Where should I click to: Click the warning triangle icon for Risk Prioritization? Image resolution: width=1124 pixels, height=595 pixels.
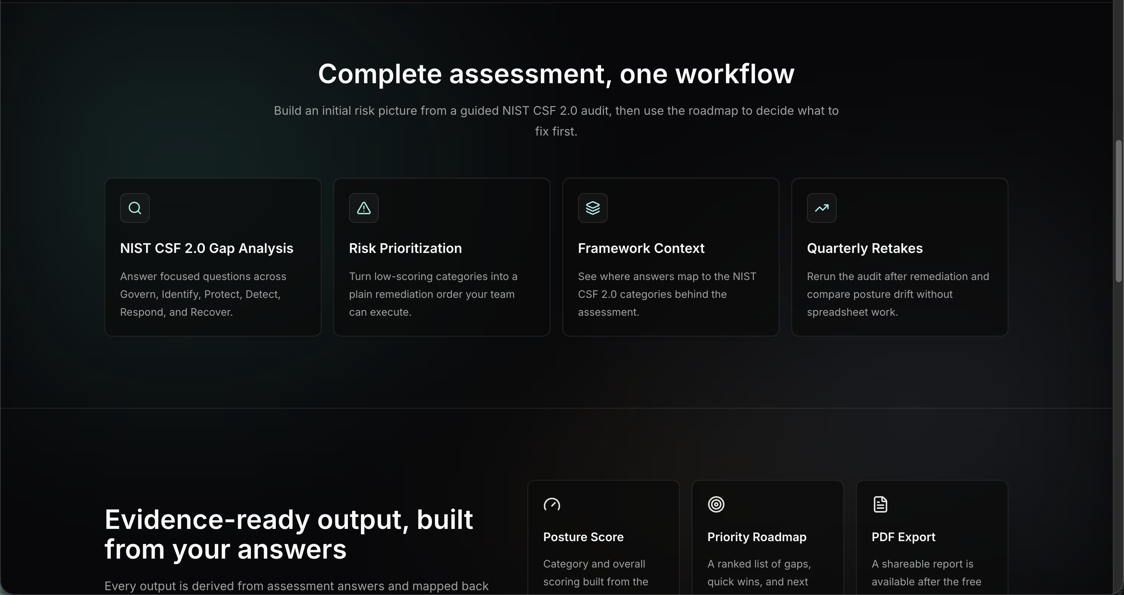pyautogui.click(x=364, y=208)
